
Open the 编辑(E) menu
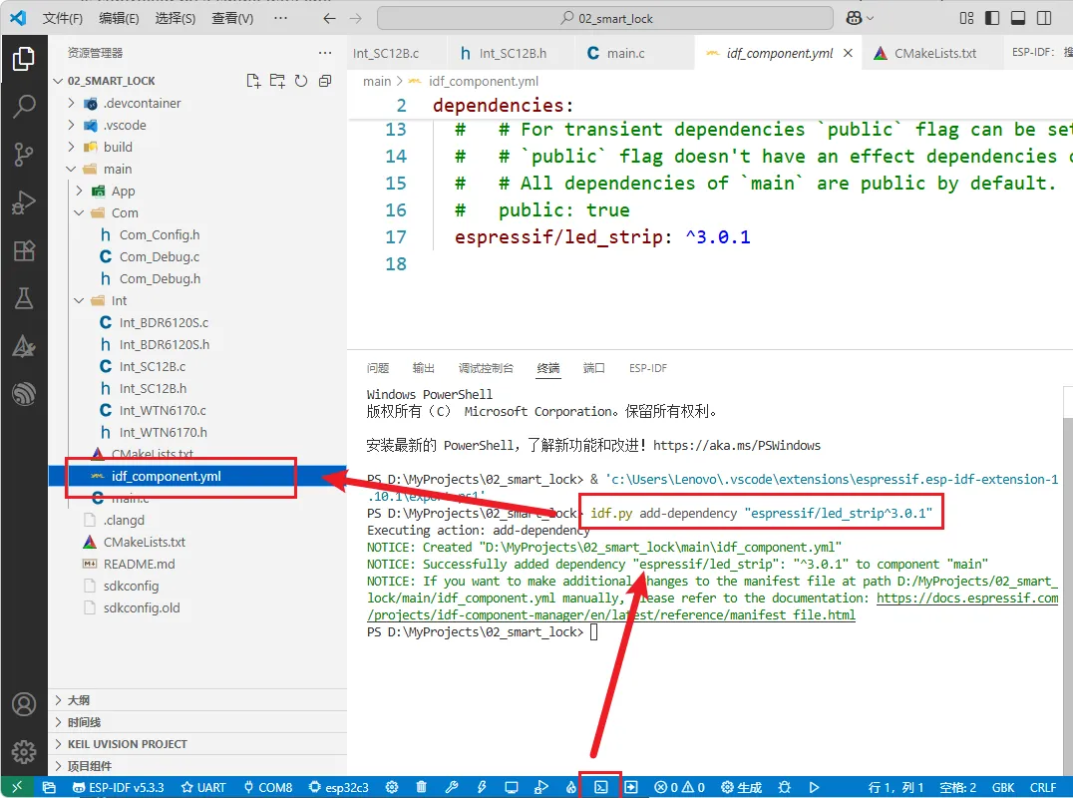(x=120, y=18)
